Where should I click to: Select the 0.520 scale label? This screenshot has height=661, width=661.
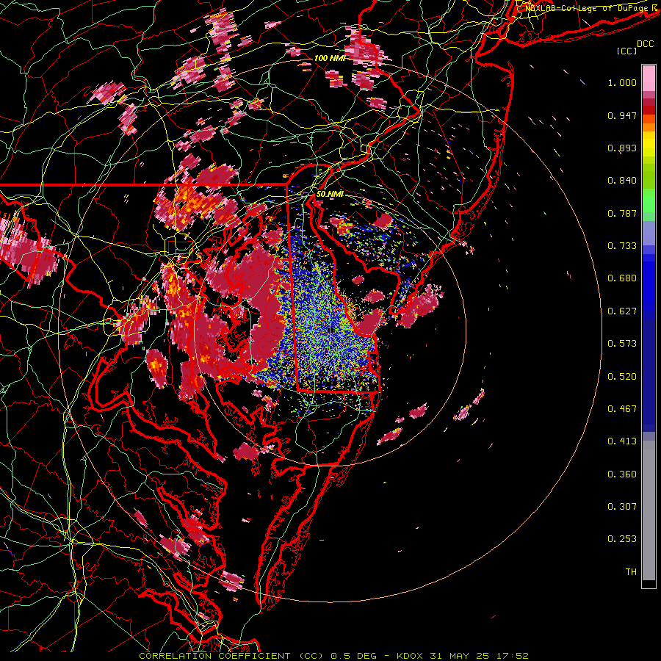[x=622, y=377]
